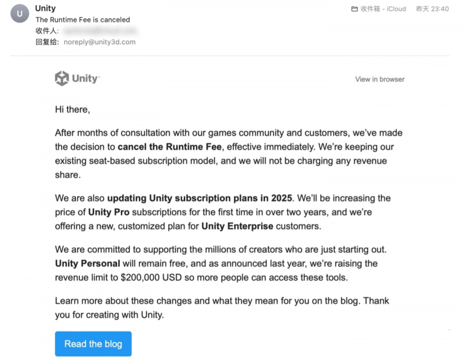Click the bold "cancel the Runtime Fee" text
The height and width of the screenshot is (360, 463).
169,147
